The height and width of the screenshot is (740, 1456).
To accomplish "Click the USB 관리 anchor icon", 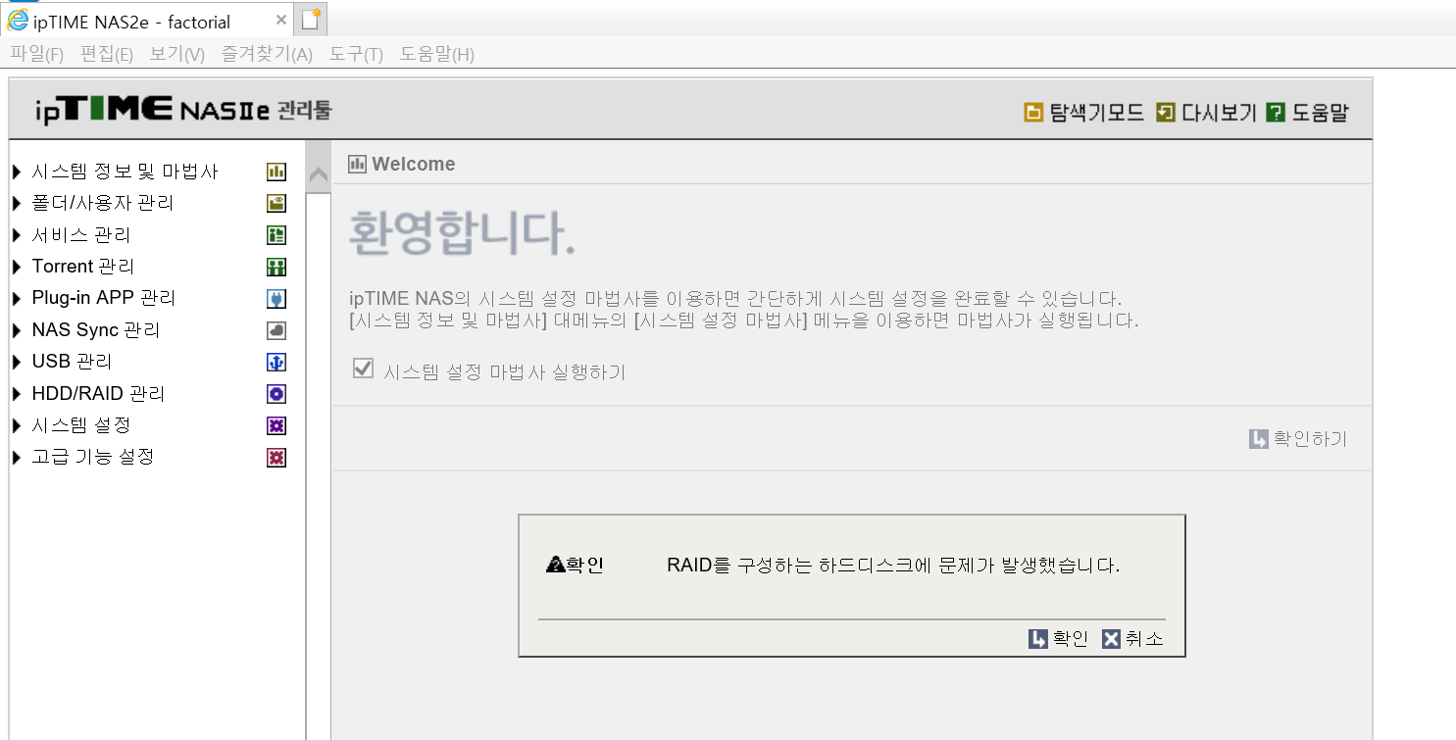I will [276, 362].
